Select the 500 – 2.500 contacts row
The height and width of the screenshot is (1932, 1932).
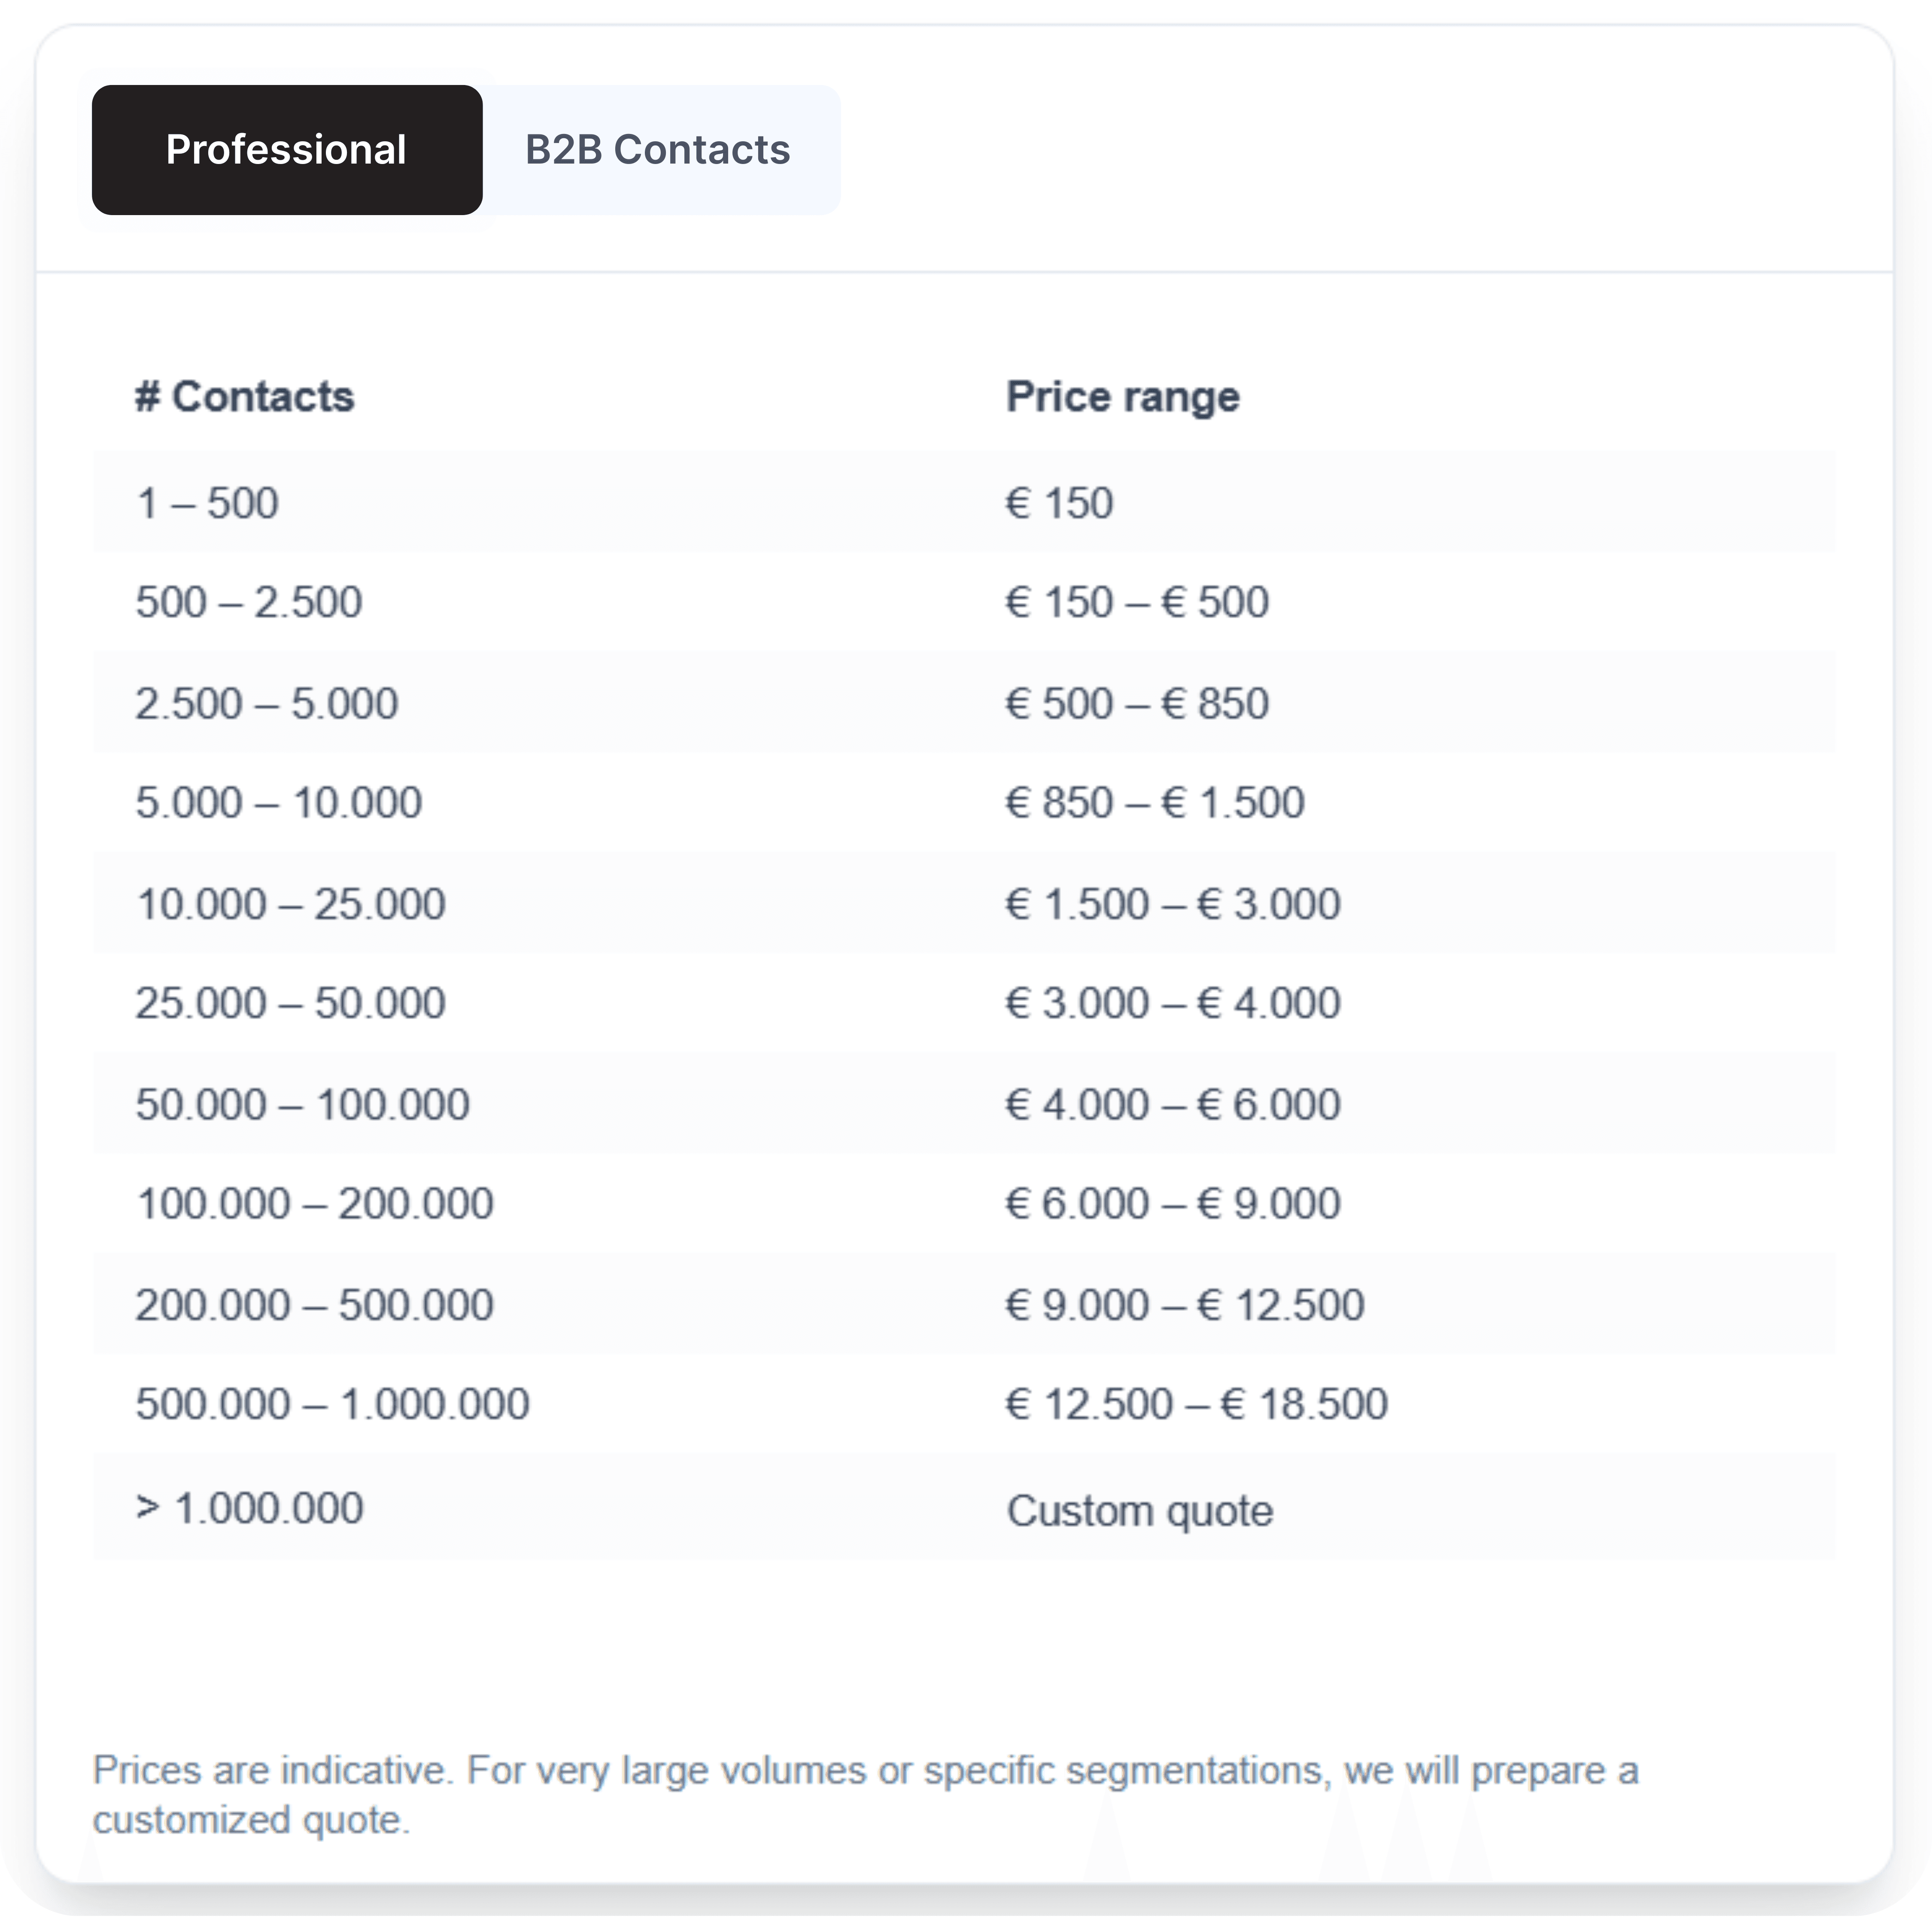click(x=964, y=602)
